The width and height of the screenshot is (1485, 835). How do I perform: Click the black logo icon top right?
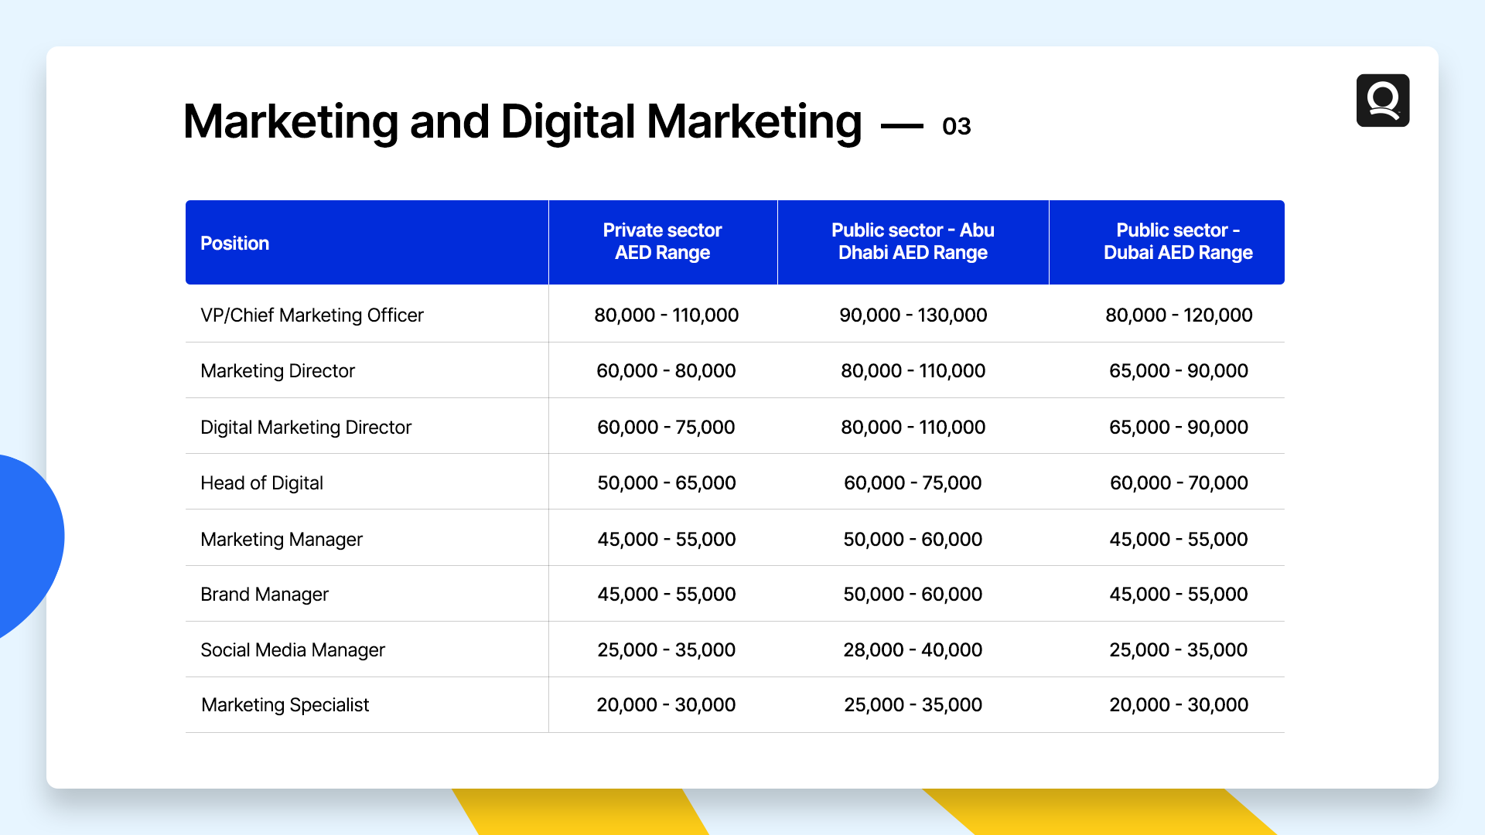[1382, 101]
